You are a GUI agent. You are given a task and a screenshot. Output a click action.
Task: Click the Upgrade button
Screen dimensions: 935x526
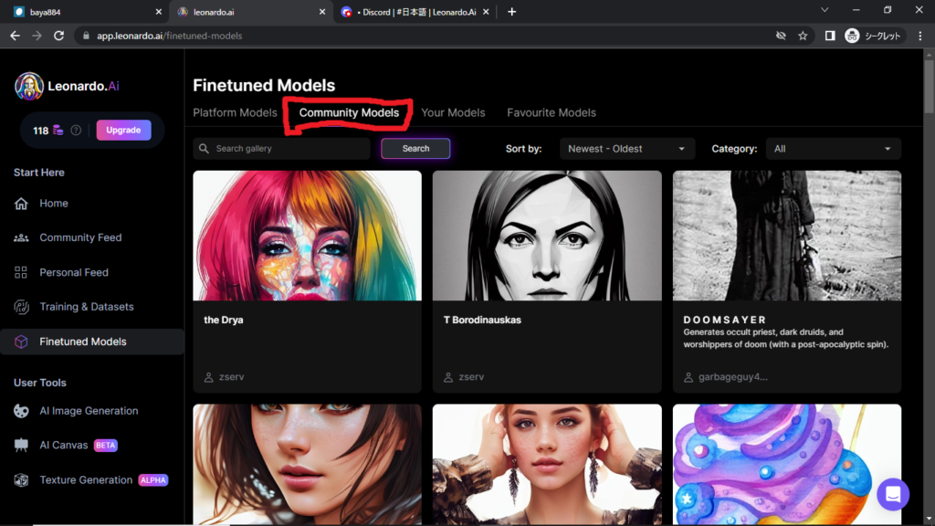coord(123,130)
